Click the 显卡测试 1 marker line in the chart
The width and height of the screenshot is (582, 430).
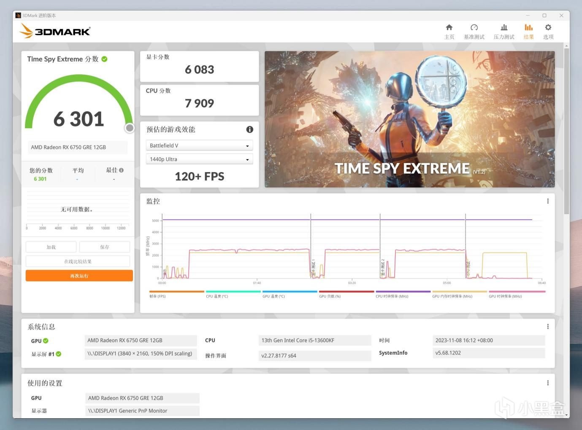pyautogui.click(x=311, y=246)
